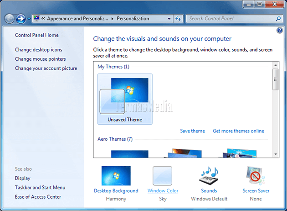
Task: Open the Window Color link
Action: coord(163,191)
